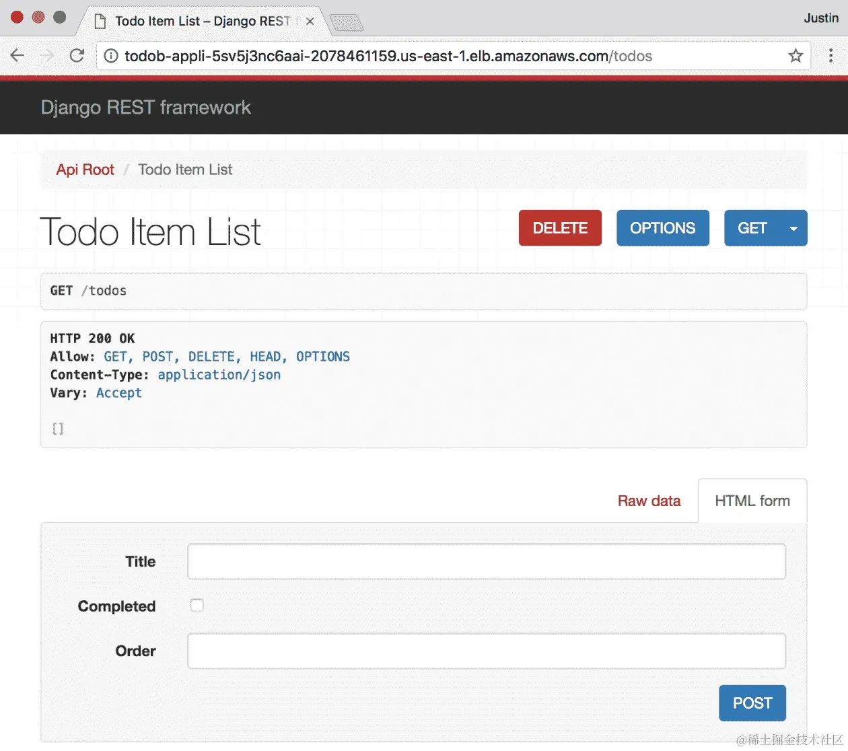
Task: Switch to the Raw data tab
Action: [649, 501]
